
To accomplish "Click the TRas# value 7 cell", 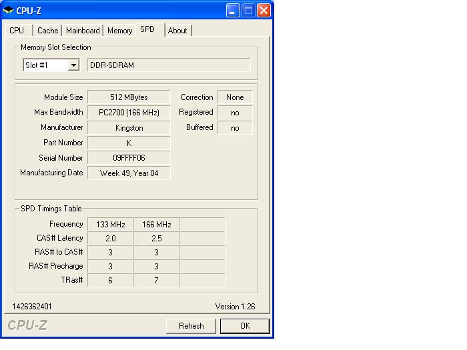I will pos(157,281).
